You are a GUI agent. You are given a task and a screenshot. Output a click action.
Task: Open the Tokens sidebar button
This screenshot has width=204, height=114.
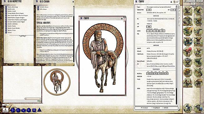pyautogui.click(x=187, y=108)
